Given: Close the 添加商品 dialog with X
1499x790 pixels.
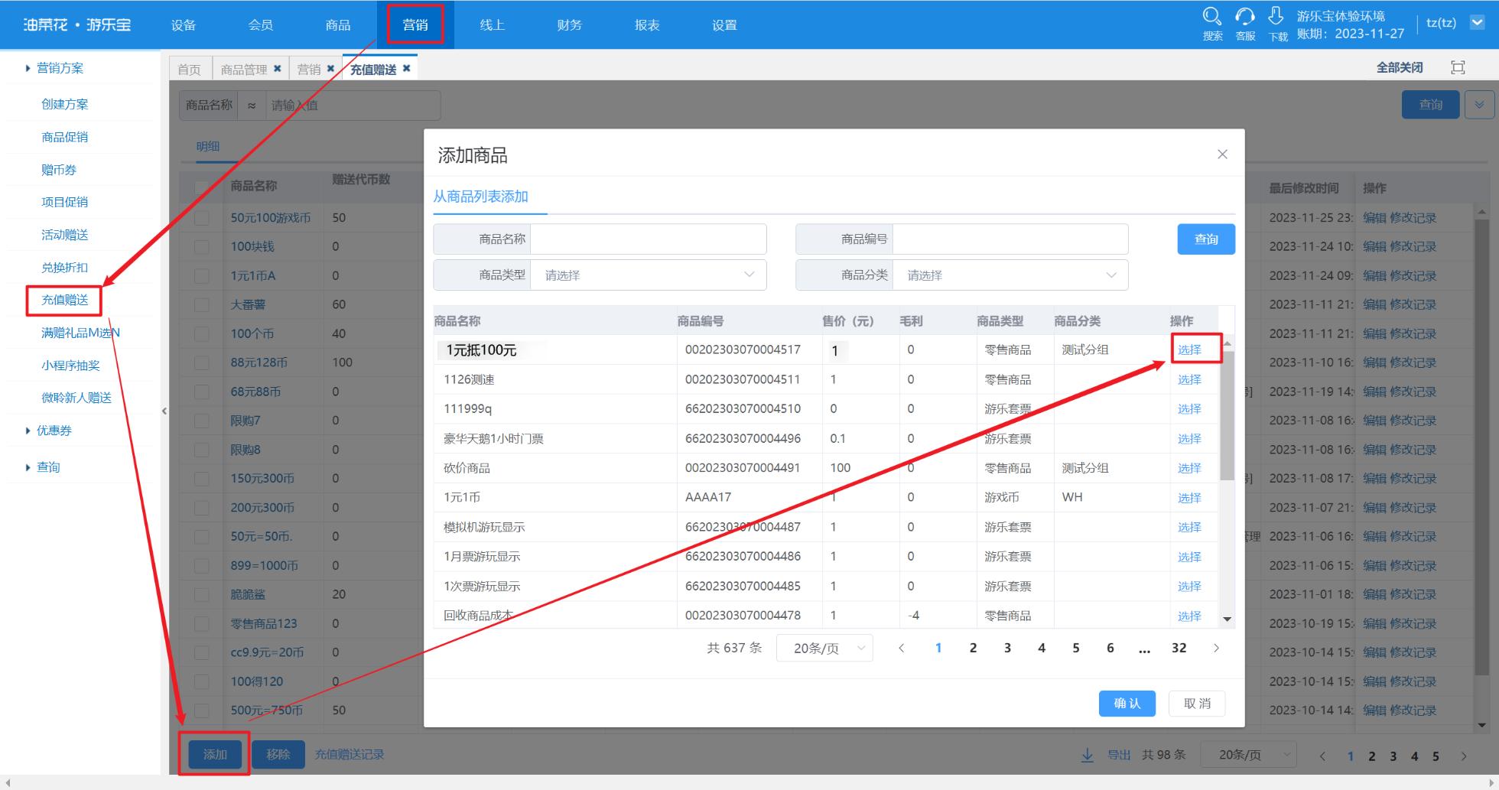Looking at the screenshot, I should [x=1222, y=154].
